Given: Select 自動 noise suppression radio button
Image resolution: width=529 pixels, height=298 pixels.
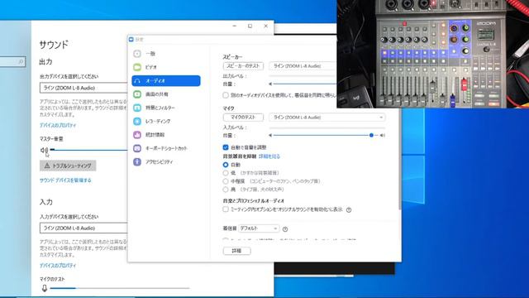Looking at the screenshot, I should pyautogui.click(x=226, y=165).
